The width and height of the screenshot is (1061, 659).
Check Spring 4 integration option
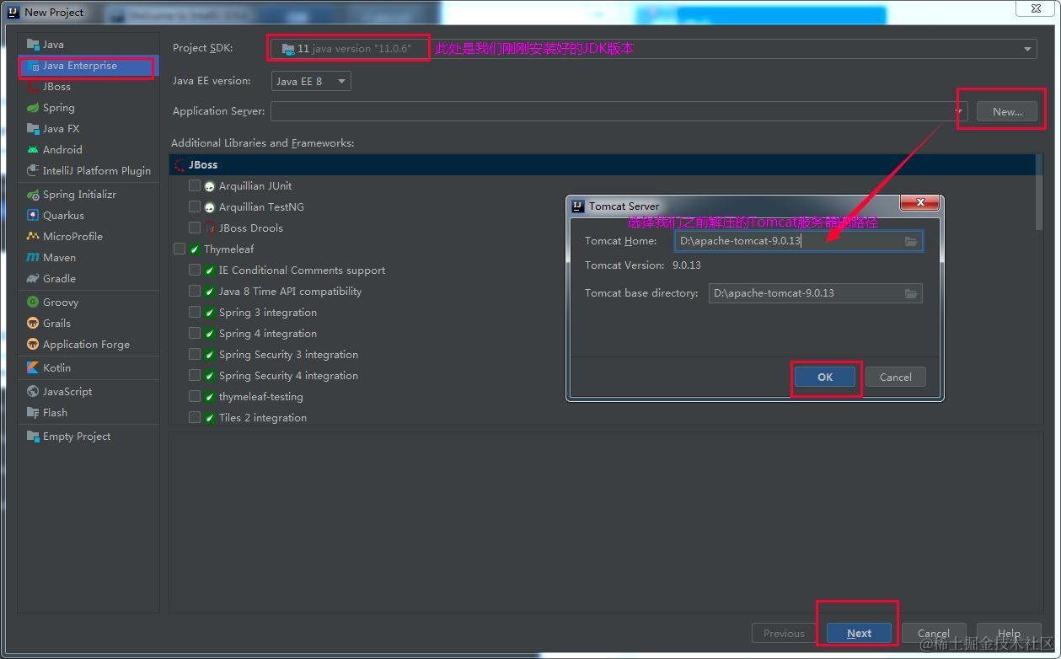(x=195, y=333)
